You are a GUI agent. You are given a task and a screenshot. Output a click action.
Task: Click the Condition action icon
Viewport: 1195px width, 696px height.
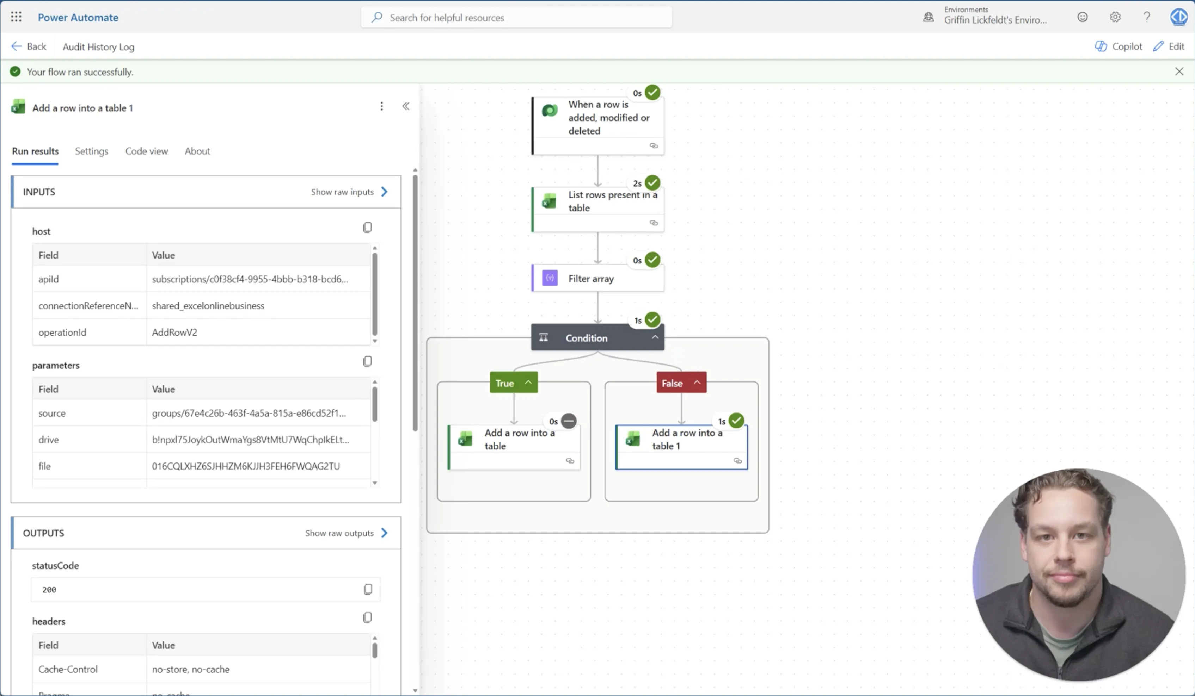pos(544,337)
